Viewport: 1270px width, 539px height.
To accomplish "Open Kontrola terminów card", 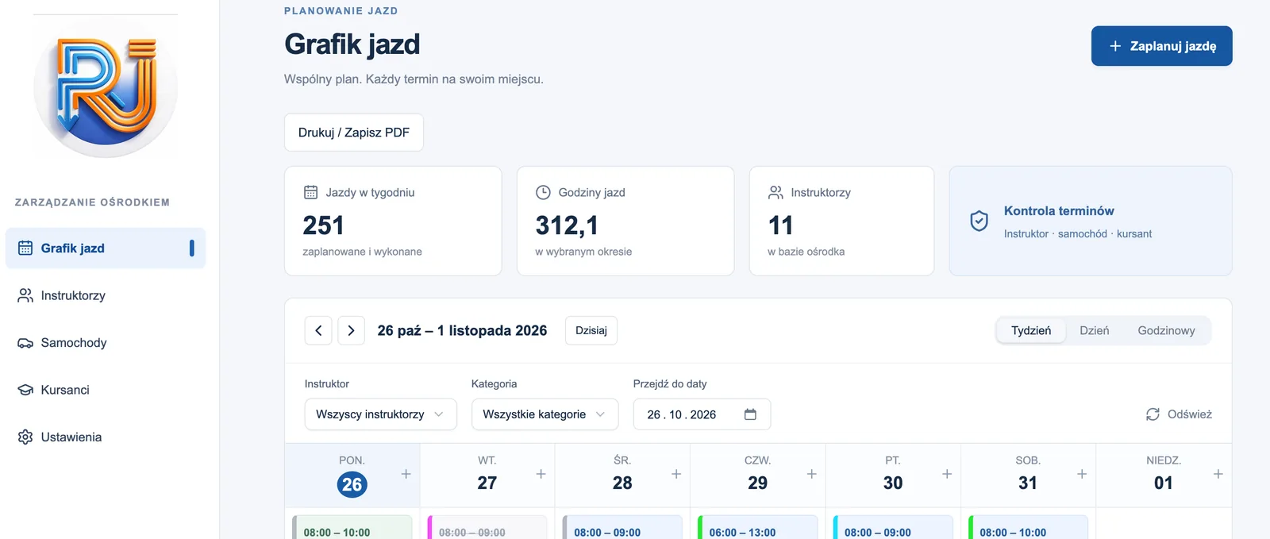I will [1091, 221].
